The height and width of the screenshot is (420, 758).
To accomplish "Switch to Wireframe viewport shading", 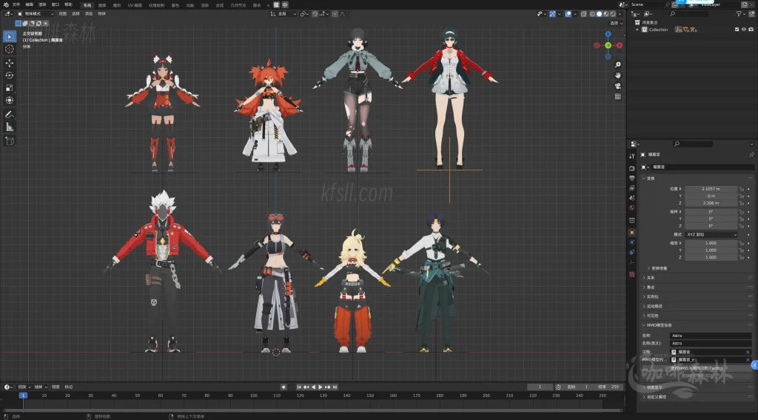I will click(593, 14).
